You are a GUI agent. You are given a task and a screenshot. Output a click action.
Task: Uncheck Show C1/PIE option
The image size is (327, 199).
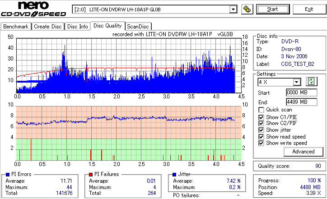click(x=261, y=117)
